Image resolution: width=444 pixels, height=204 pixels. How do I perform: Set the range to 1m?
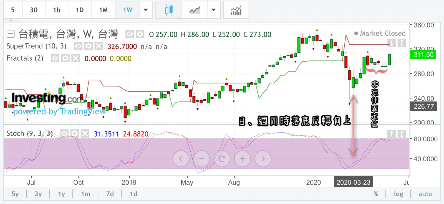pos(85,194)
